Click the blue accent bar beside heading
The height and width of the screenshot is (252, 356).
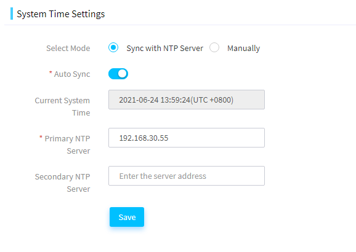(x=12, y=14)
